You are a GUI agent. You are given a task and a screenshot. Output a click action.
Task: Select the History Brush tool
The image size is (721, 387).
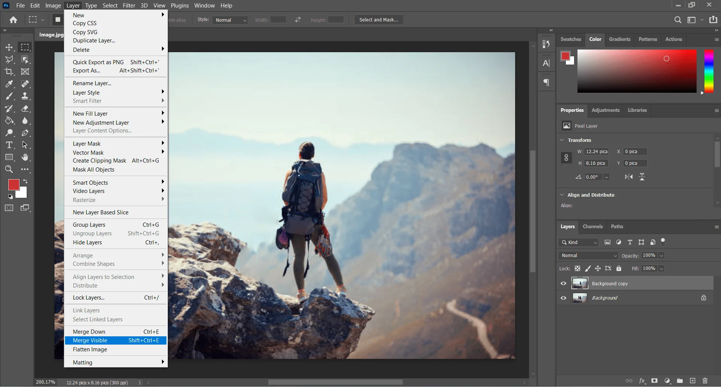[9, 108]
